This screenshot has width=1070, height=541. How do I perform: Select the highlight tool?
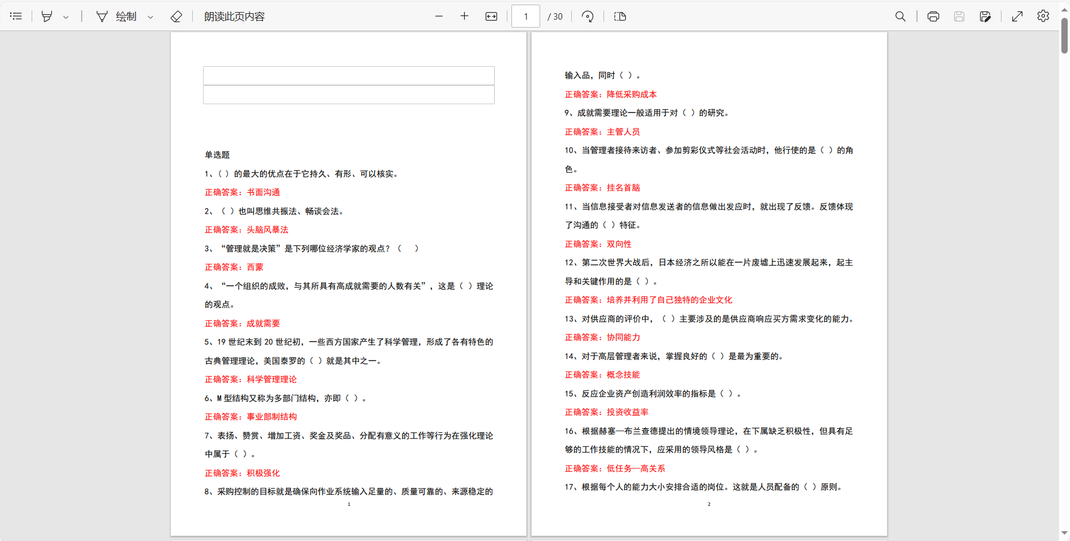(47, 16)
